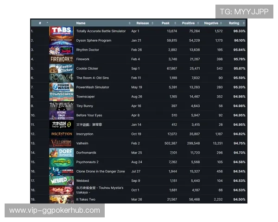Open the Valheim game thumbnail

pyautogui.click(x=61, y=143)
